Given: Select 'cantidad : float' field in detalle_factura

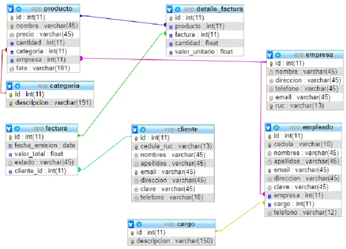Looking at the screenshot, I should pyautogui.click(x=205, y=43).
